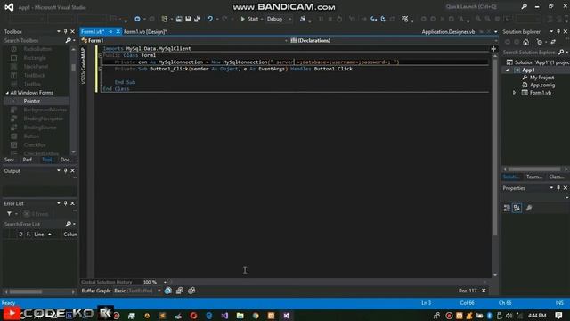
Task: Click the Quick Launch search box
Action: pyautogui.click(x=482, y=6)
